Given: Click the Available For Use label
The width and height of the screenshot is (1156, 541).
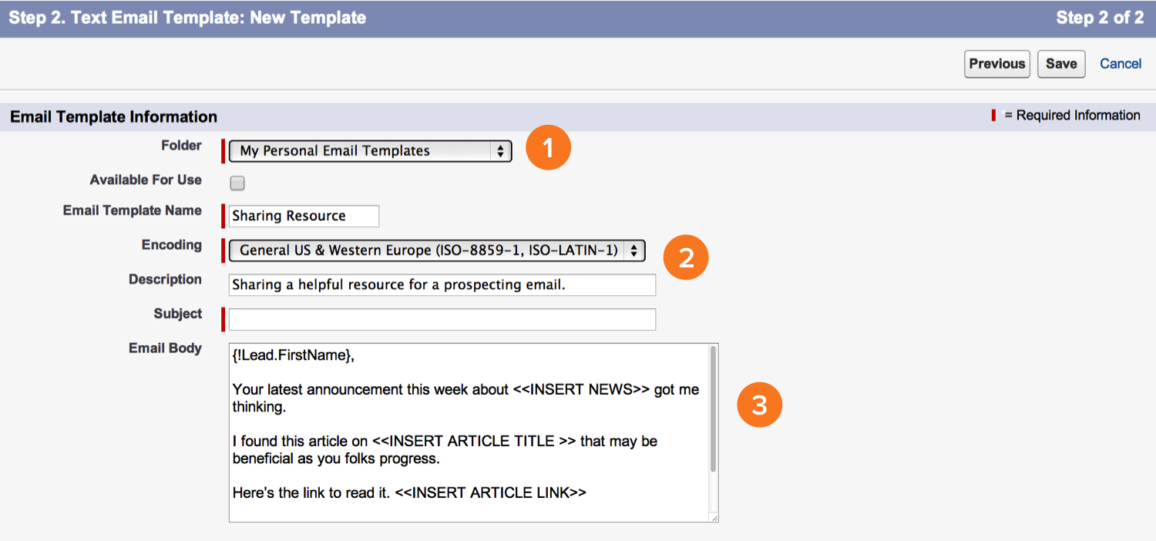Looking at the screenshot, I should tap(146, 180).
